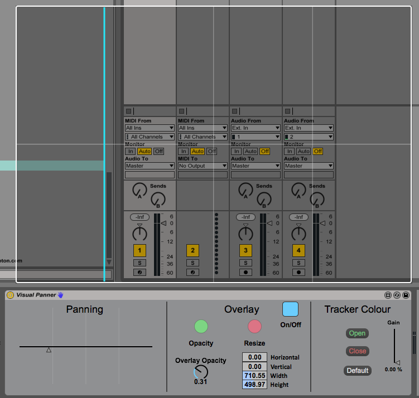Screen dimensions: 419x398
Task: Open track 2 MIDI To No Output dropdown
Action: click(x=203, y=166)
